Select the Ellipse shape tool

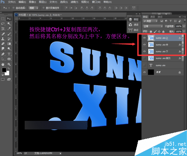9,59
